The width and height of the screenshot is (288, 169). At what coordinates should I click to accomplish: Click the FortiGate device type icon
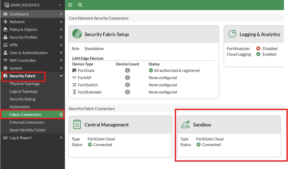pos(74,70)
